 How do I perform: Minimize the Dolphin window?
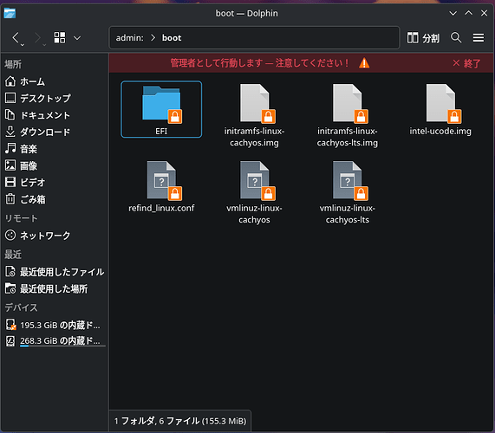[x=453, y=13]
